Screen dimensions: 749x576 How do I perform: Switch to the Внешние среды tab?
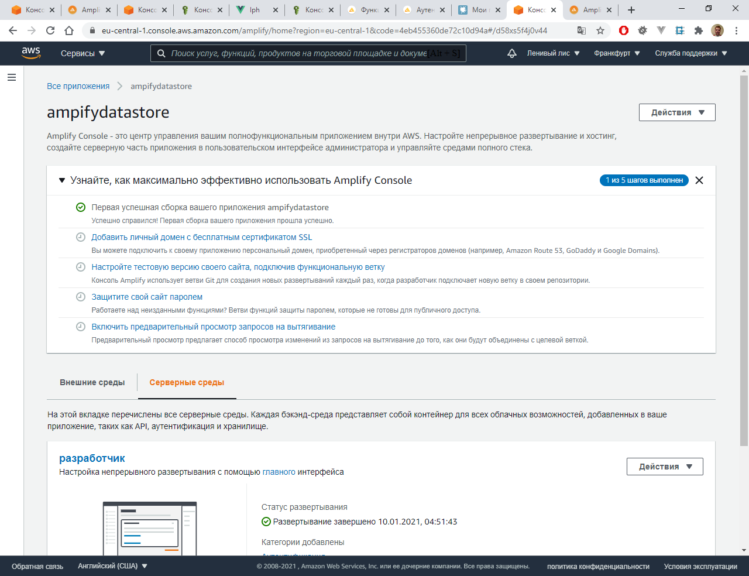click(x=92, y=382)
